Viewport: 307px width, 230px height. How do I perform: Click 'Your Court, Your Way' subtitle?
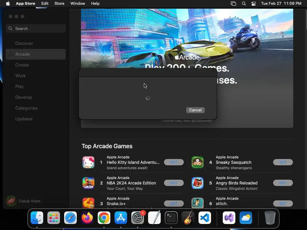pos(125,189)
